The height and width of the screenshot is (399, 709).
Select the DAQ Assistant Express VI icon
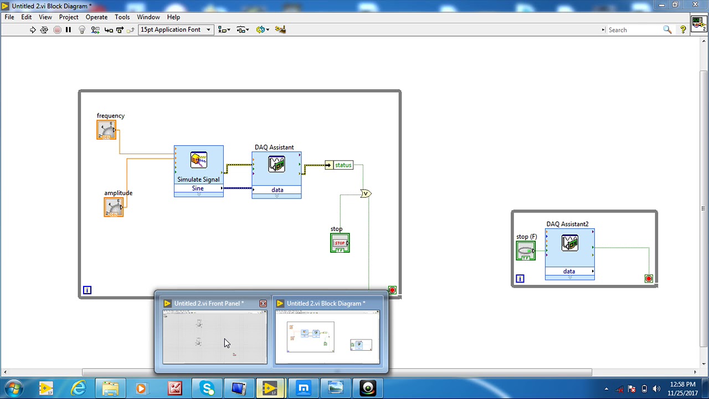(276, 165)
